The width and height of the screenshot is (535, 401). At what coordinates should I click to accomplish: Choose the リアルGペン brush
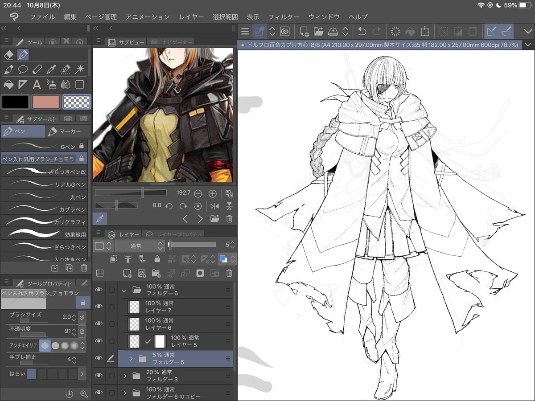click(45, 184)
